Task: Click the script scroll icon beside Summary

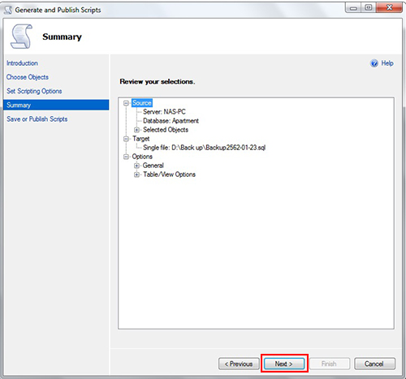Action: click(21, 37)
